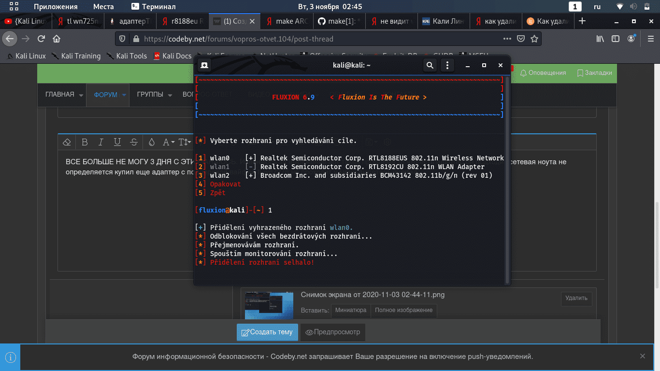This screenshot has width=660, height=371.
Task: Go back in Firefox
Action: (10, 39)
